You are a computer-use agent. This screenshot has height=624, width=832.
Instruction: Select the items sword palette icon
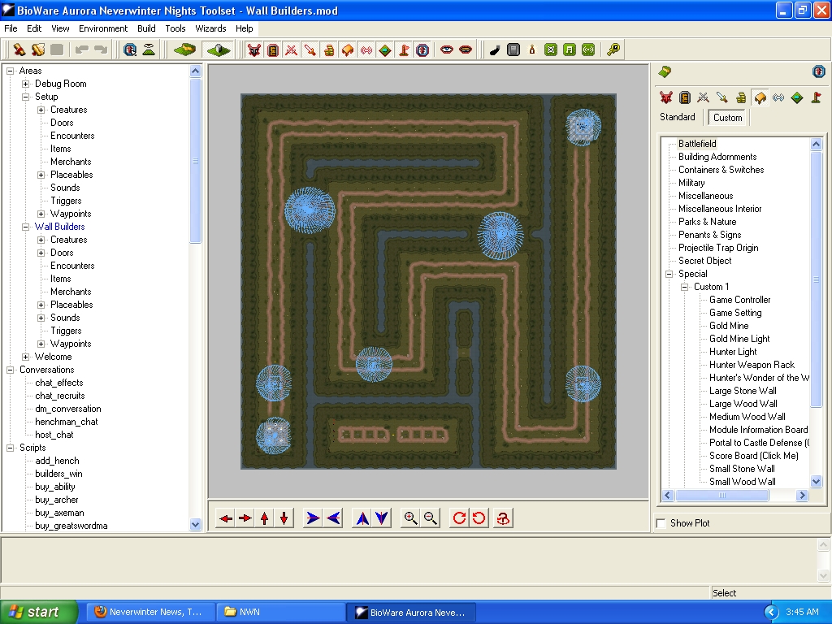click(x=722, y=98)
